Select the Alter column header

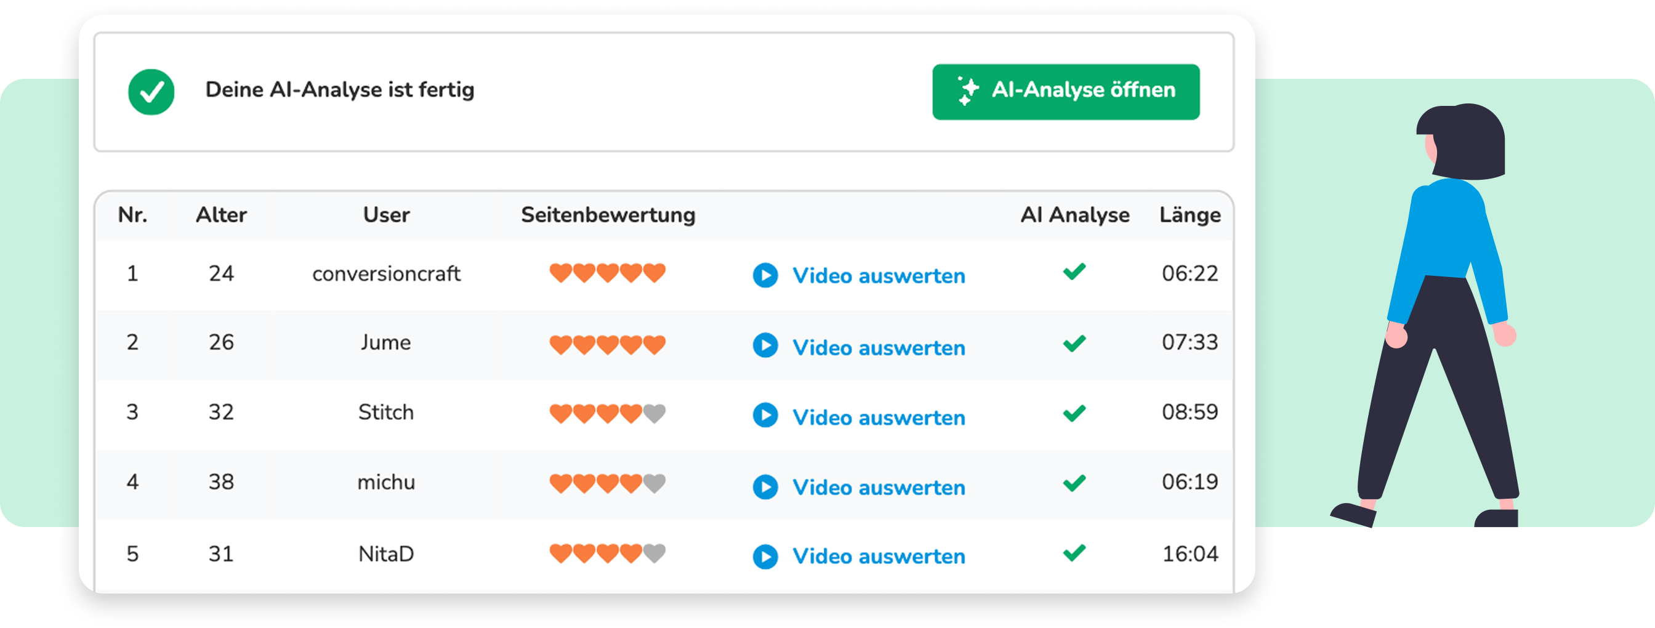(x=221, y=215)
